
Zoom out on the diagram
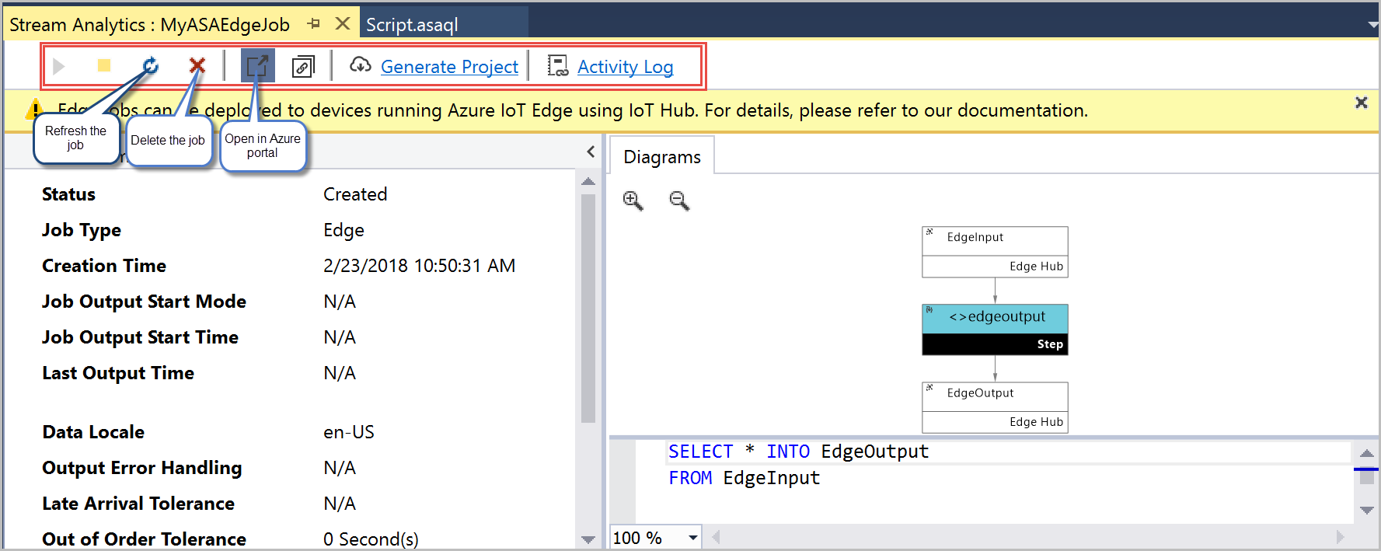point(679,201)
